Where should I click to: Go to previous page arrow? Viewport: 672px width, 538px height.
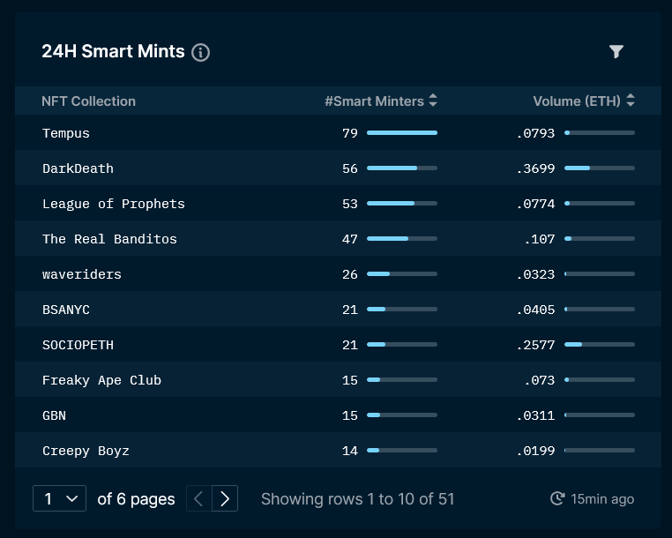click(198, 498)
